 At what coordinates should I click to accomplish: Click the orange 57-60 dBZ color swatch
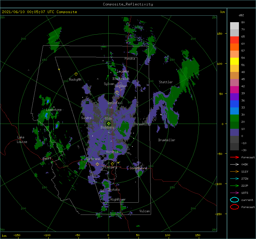click(234, 47)
